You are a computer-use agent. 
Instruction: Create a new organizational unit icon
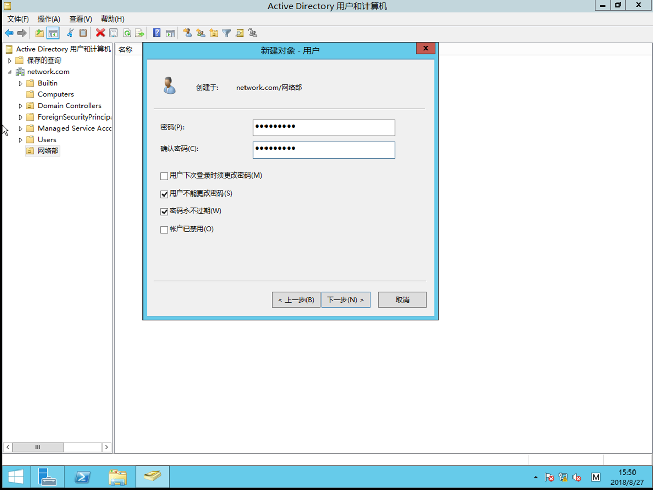click(214, 33)
